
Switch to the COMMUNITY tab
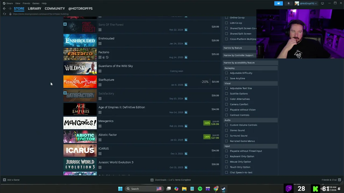pyautogui.click(x=55, y=9)
